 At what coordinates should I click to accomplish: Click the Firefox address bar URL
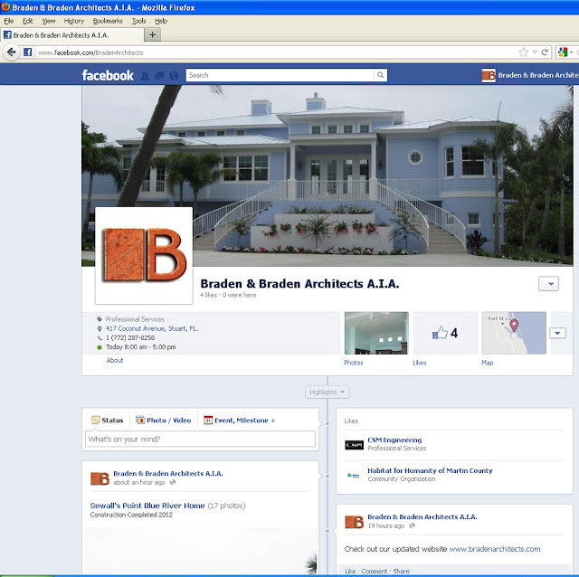click(x=90, y=52)
